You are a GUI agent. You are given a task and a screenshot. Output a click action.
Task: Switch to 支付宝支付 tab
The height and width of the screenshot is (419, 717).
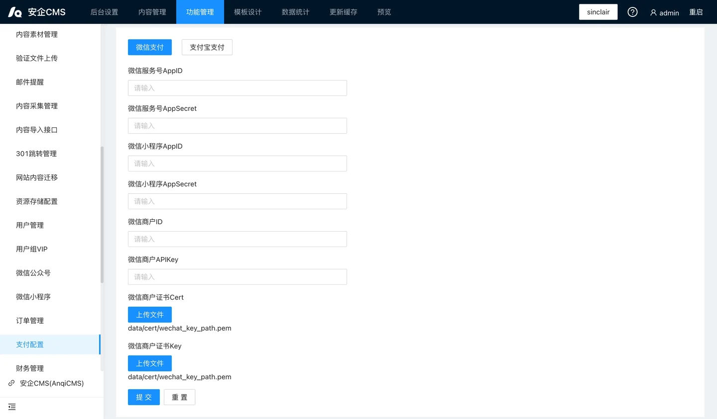point(207,47)
